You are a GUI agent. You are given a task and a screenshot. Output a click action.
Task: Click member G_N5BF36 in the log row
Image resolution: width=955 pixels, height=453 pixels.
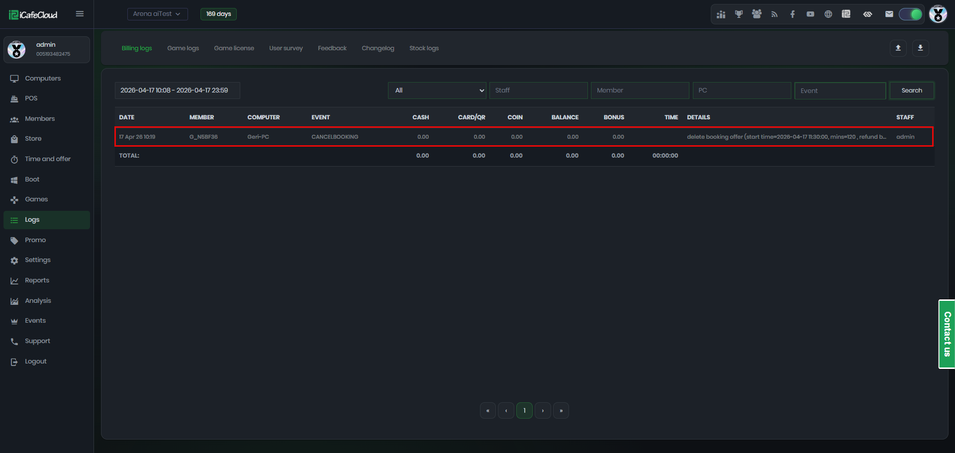(203, 137)
